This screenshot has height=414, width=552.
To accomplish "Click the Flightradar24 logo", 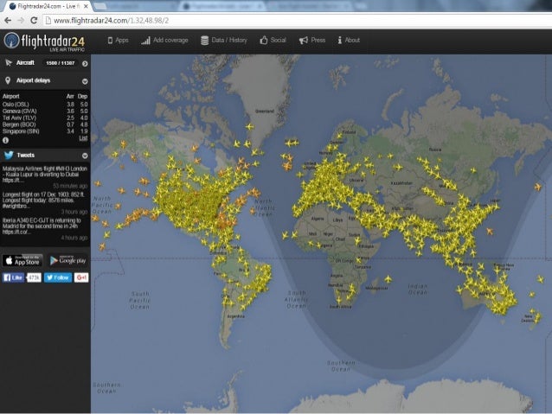I will pyautogui.click(x=45, y=41).
